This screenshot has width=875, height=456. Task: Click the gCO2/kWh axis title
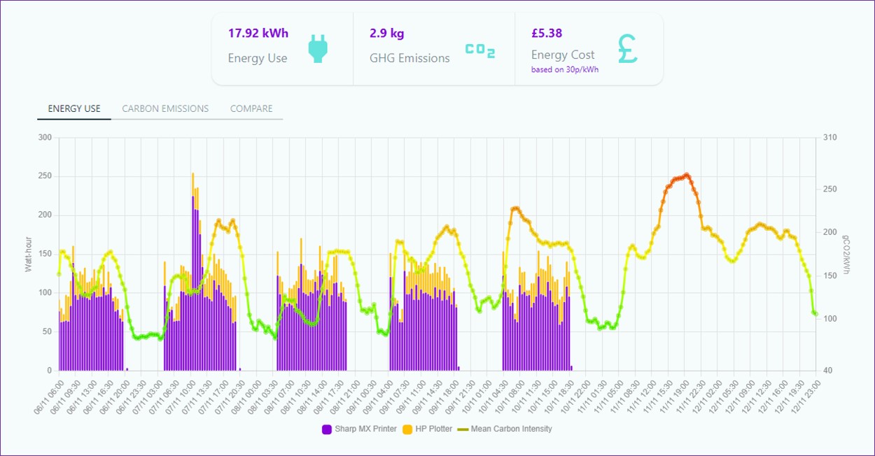pos(846,254)
